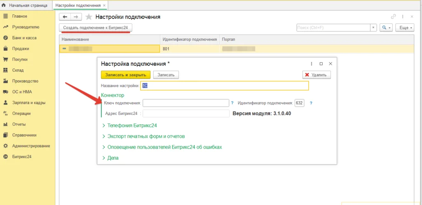Copy link to this page icon
The width and height of the screenshot is (422, 205).
[393, 16]
